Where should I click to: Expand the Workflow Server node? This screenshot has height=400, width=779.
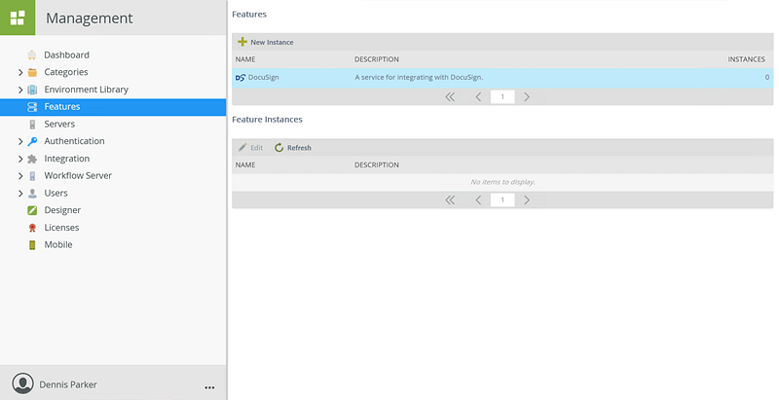click(x=20, y=176)
